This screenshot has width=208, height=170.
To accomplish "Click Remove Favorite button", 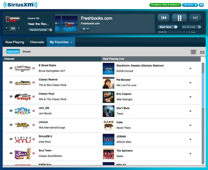I will pyautogui.click(x=40, y=30).
